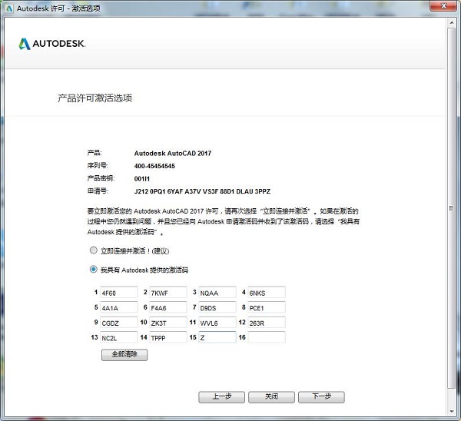This screenshot has height=421, width=461.
Task: Click activation code field 1 containing 4F60
Action: click(x=119, y=293)
